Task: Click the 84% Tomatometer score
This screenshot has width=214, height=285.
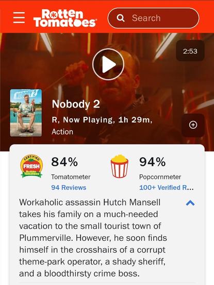Action: click(x=64, y=162)
